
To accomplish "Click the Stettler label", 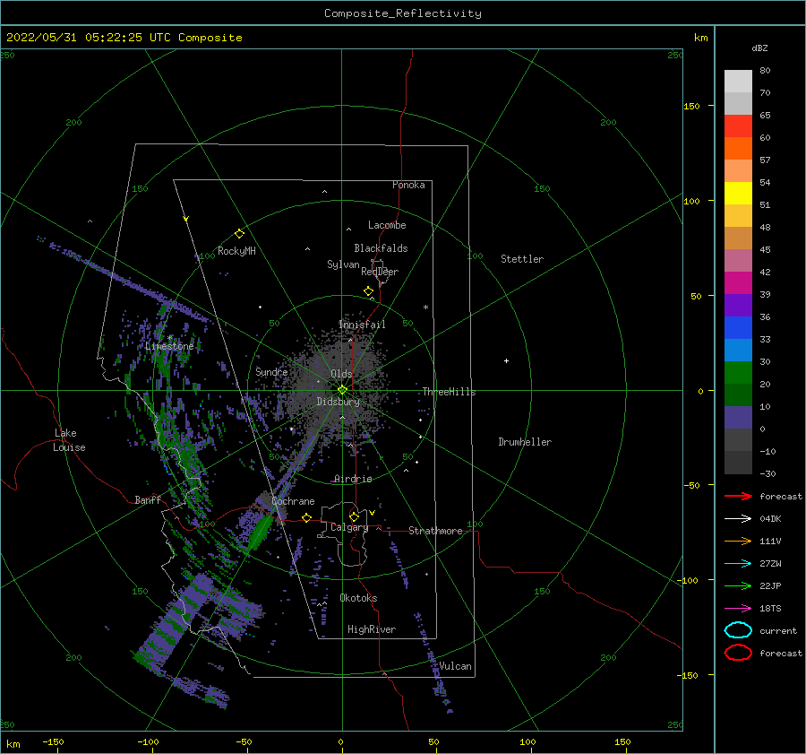I will pos(522,259).
